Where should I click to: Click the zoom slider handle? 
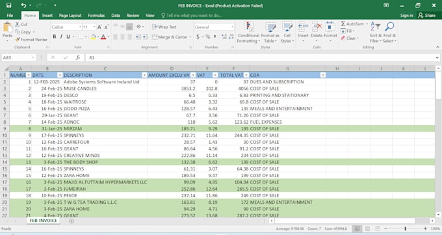406,228
